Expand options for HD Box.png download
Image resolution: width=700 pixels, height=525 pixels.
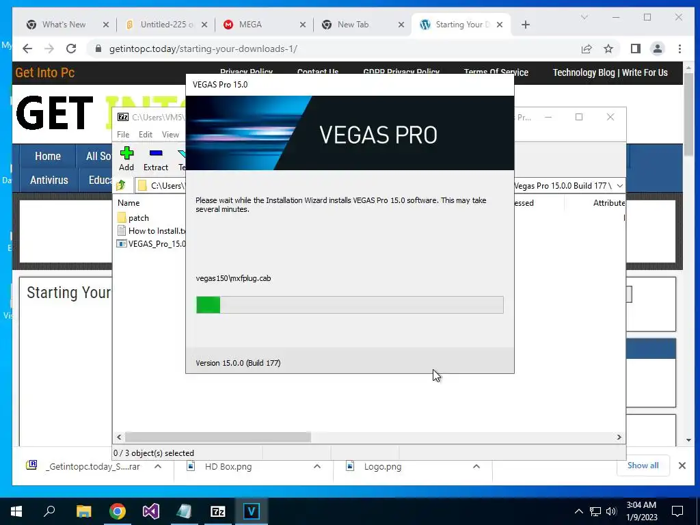click(317, 466)
